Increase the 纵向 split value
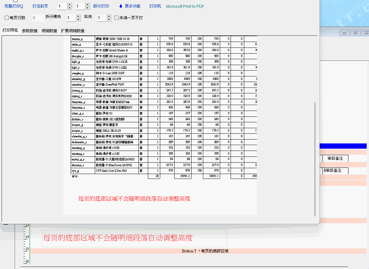 (x=109, y=16)
